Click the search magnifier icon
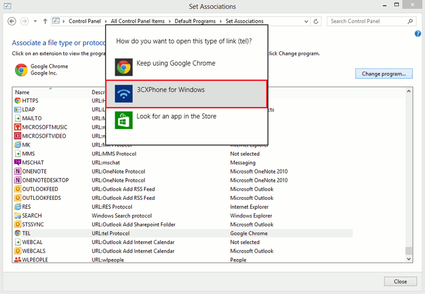 [410, 21]
